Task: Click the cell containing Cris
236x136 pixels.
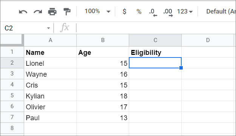Action: coord(50,85)
